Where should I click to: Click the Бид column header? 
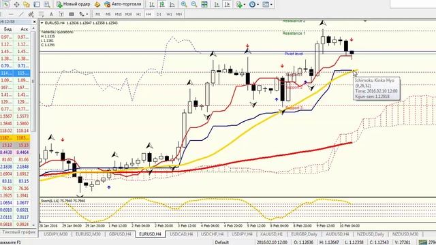[x=7, y=29]
